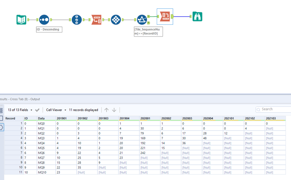291x180 pixels.
Task: Click the MQ5 cell
Action: tap(46, 148)
